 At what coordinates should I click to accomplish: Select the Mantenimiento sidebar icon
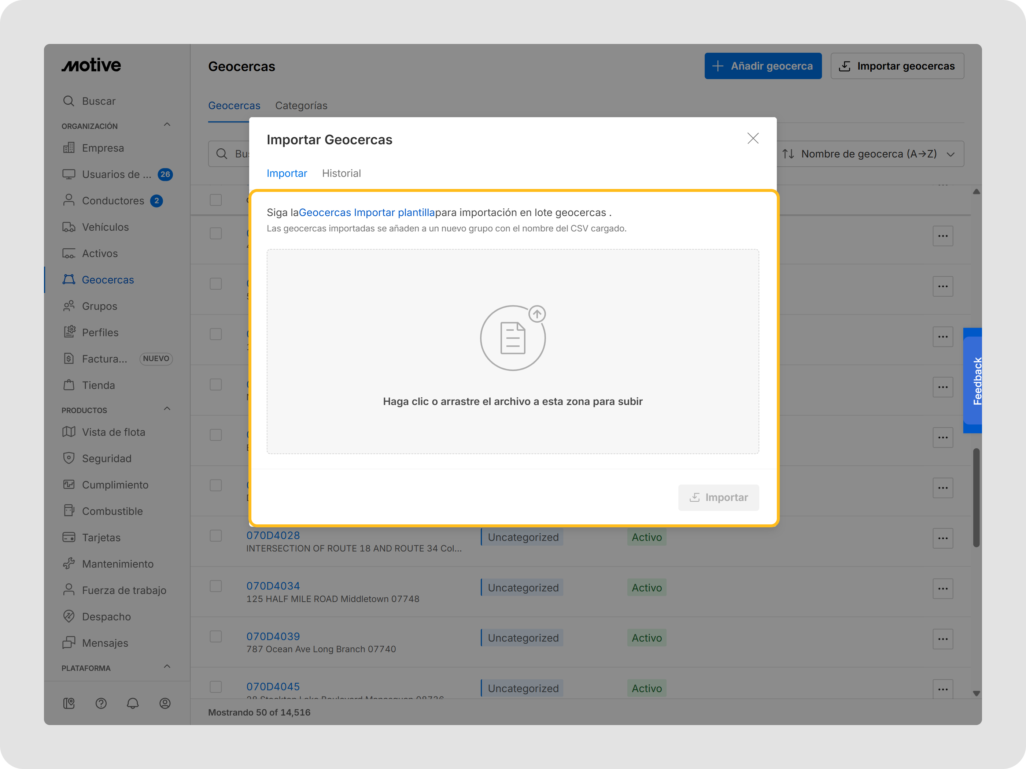click(x=69, y=564)
